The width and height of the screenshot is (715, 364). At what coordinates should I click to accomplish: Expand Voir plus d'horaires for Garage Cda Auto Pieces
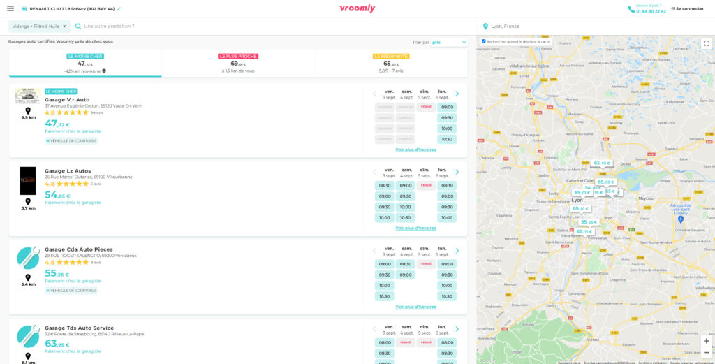(x=415, y=307)
